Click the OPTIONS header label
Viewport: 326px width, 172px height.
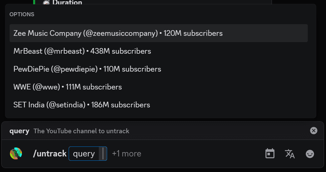tap(22, 15)
